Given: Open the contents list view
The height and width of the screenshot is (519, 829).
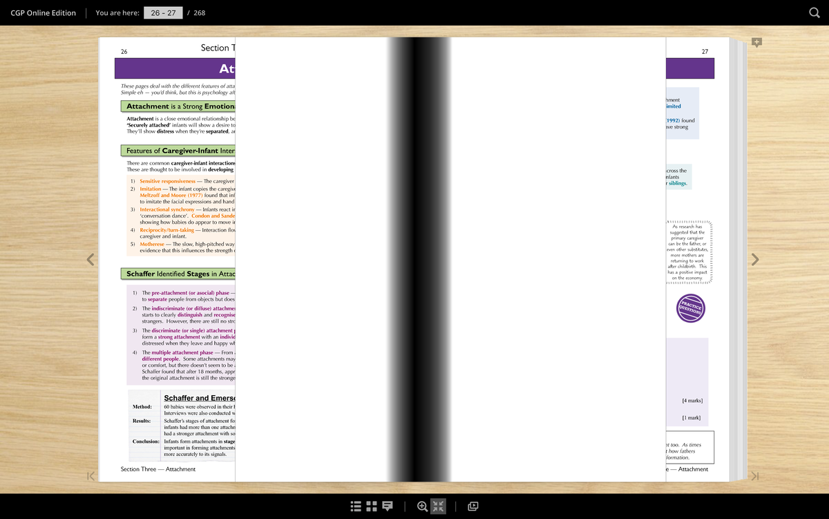Looking at the screenshot, I should click(356, 506).
